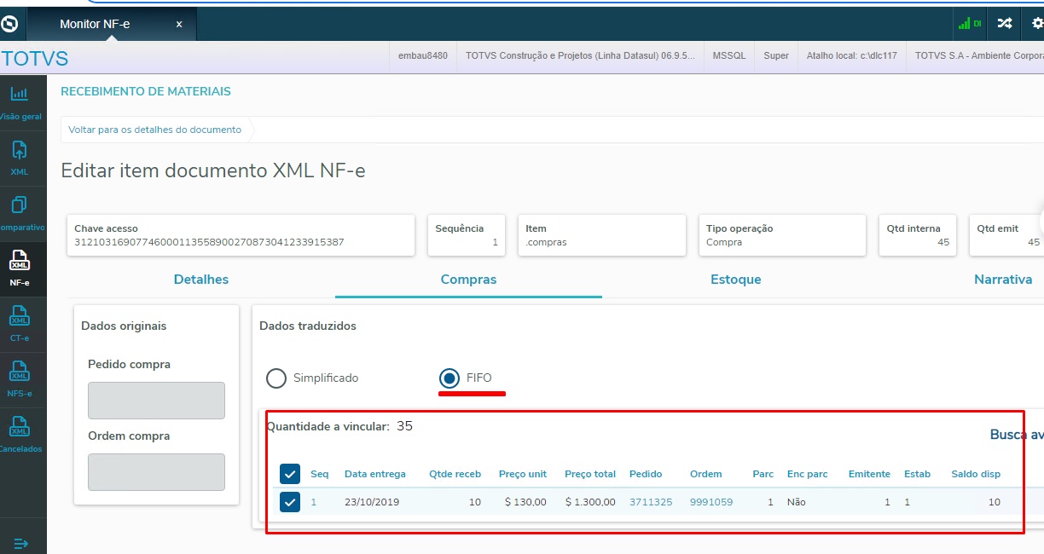Sort by the Data entrega column header

pyautogui.click(x=375, y=474)
